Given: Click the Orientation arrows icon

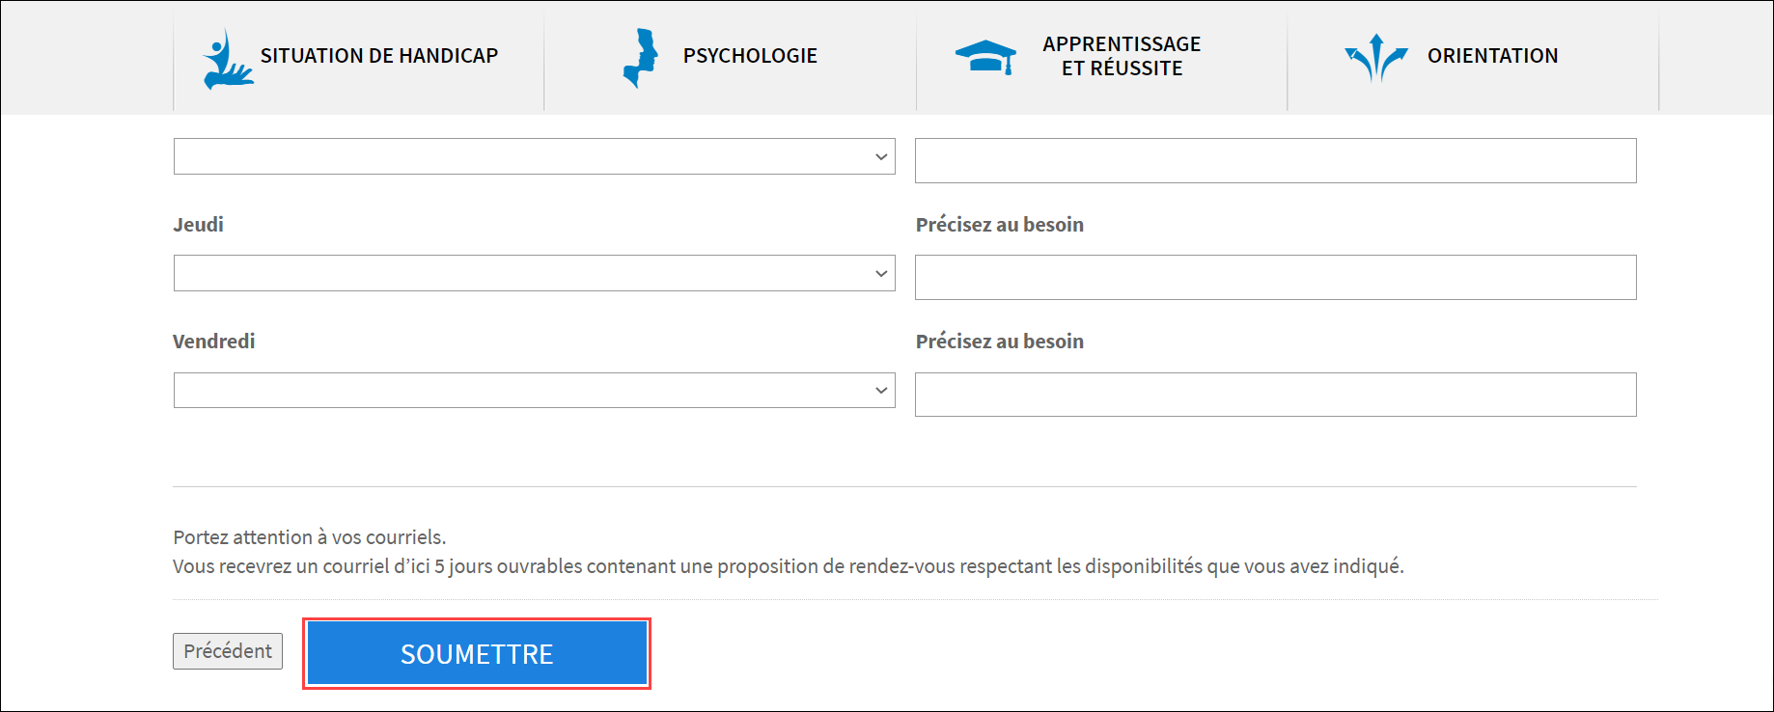Looking at the screenshot, I should [1376, 58].
